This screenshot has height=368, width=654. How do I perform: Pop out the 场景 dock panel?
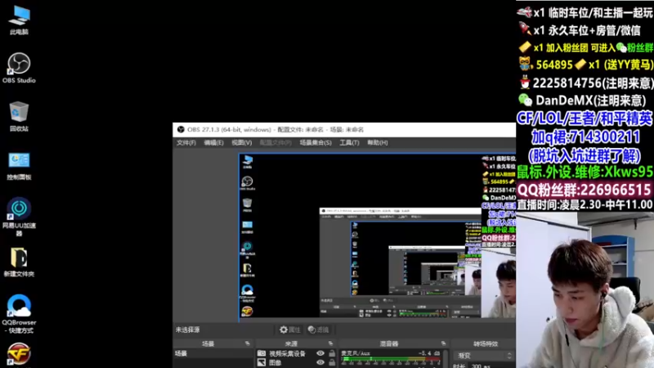click(x=248, y=343)
